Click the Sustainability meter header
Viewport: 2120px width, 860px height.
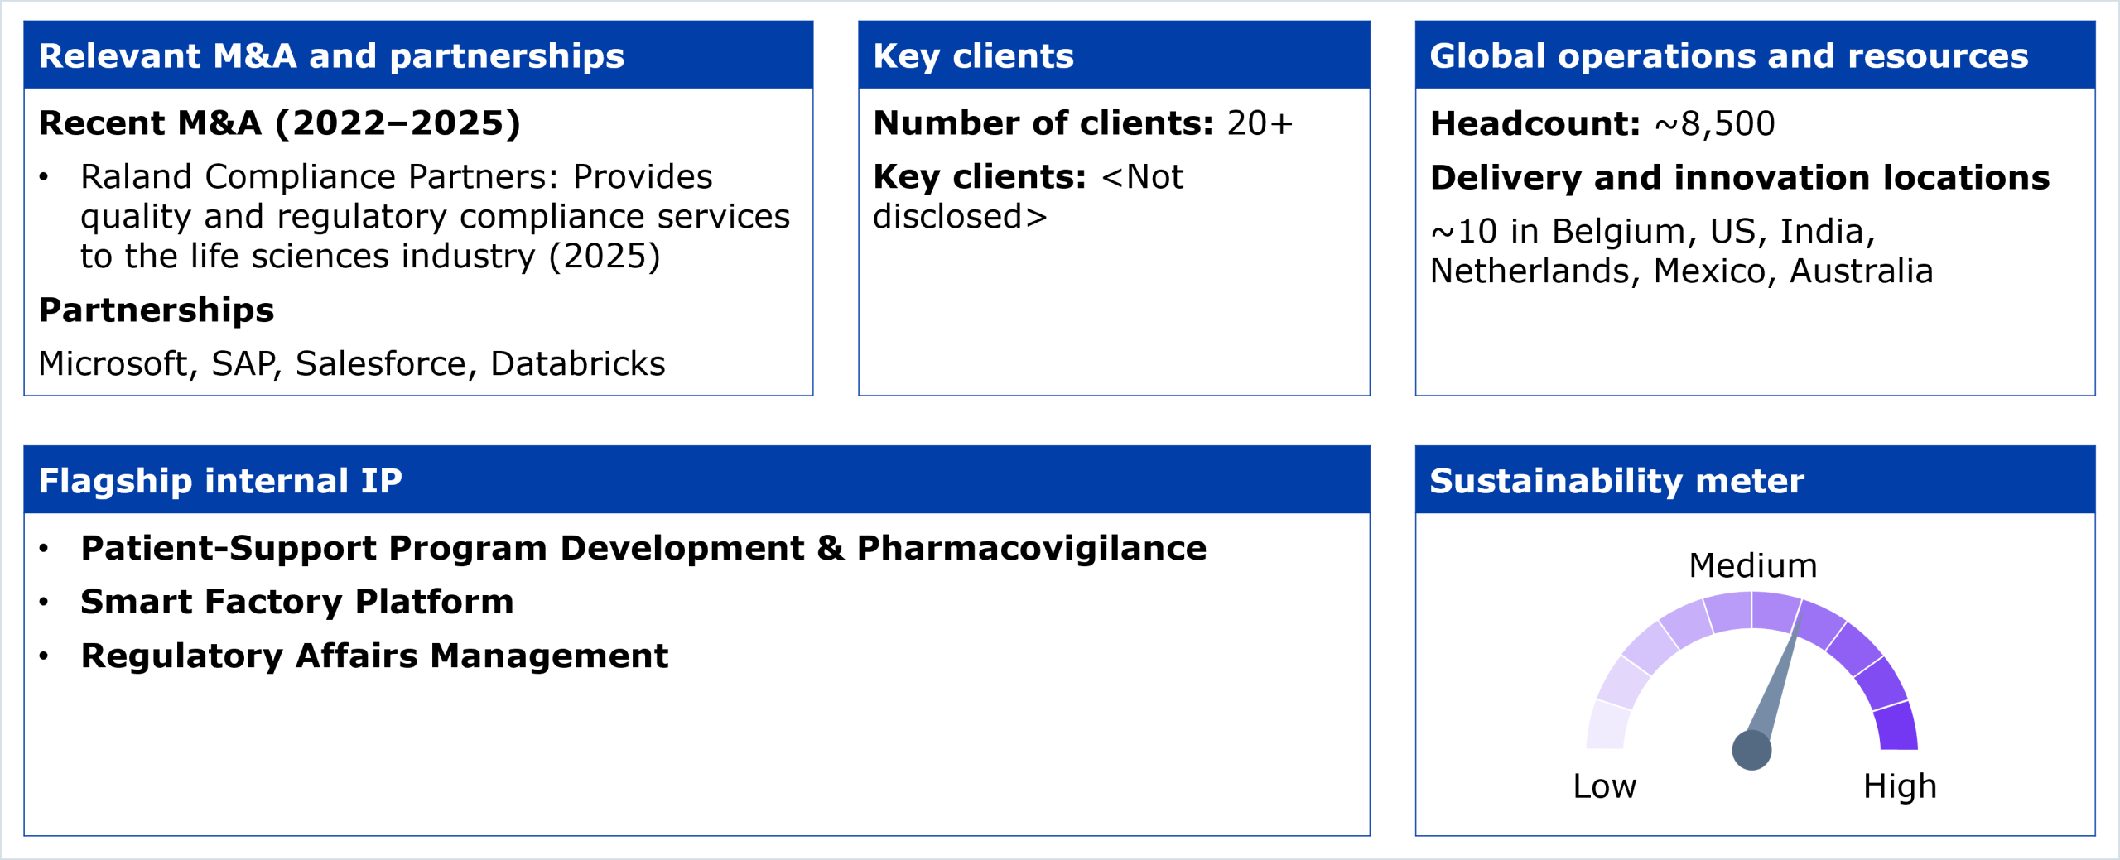(x=1616, y=481)
